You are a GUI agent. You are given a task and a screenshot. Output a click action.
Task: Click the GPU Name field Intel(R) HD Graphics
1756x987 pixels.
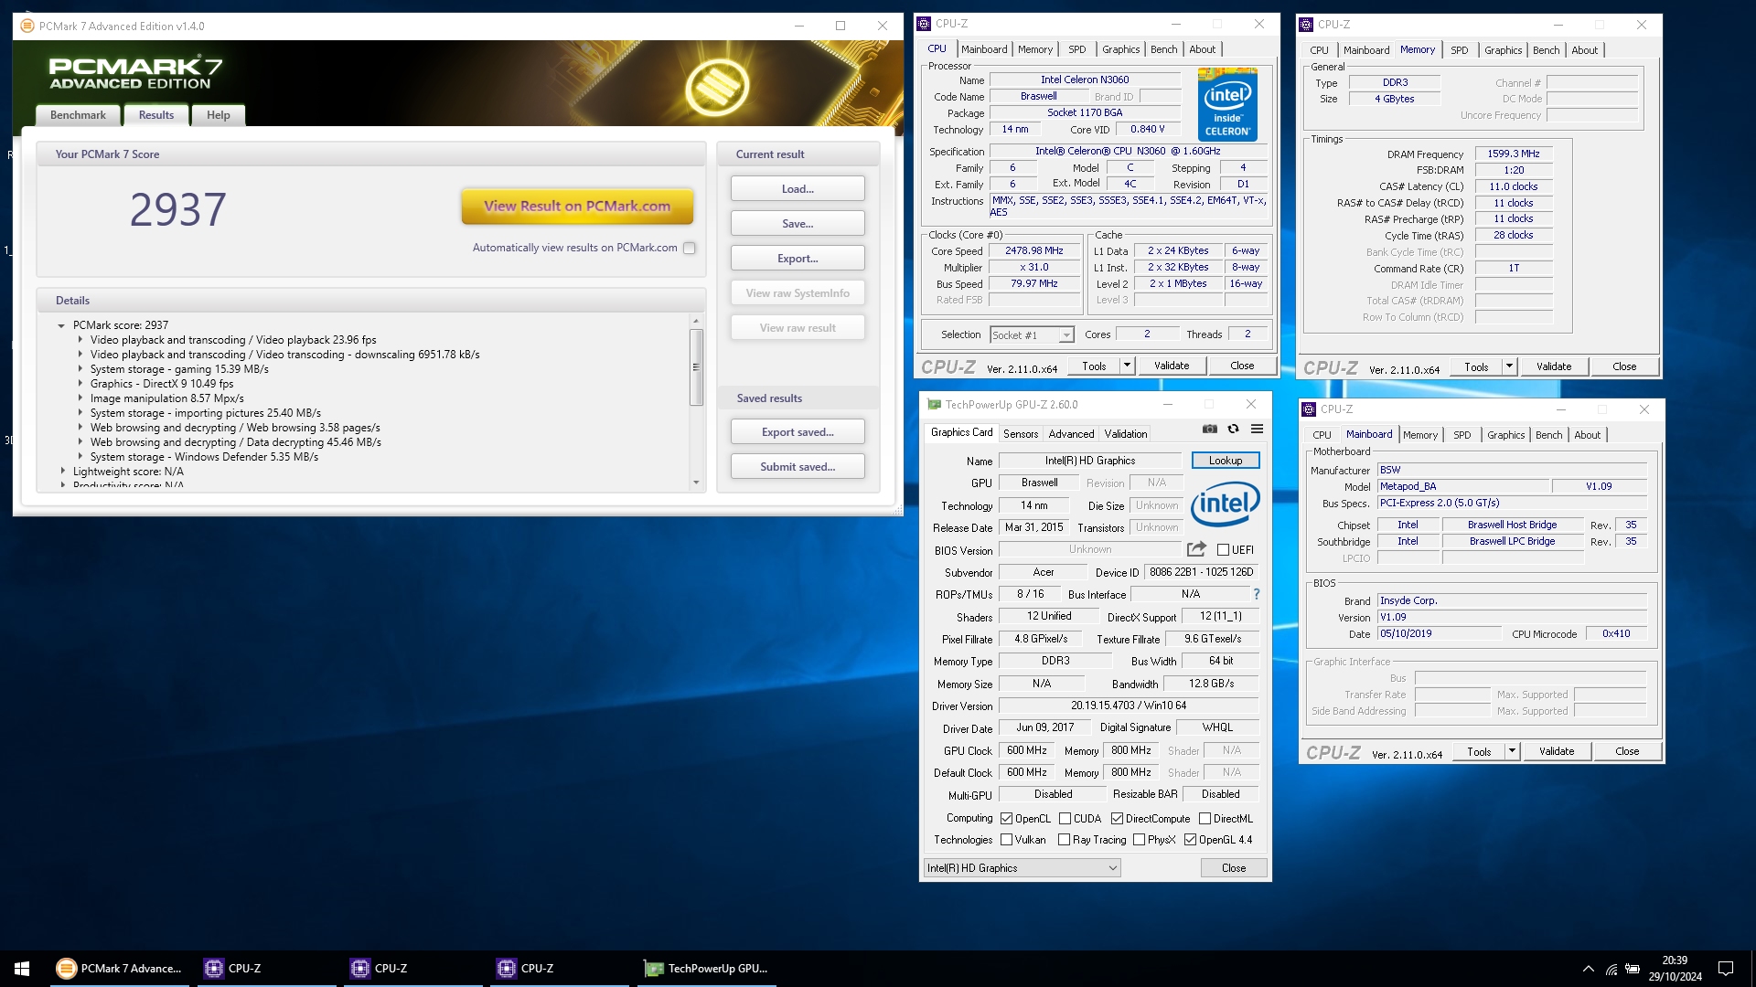coord(1090,461)
